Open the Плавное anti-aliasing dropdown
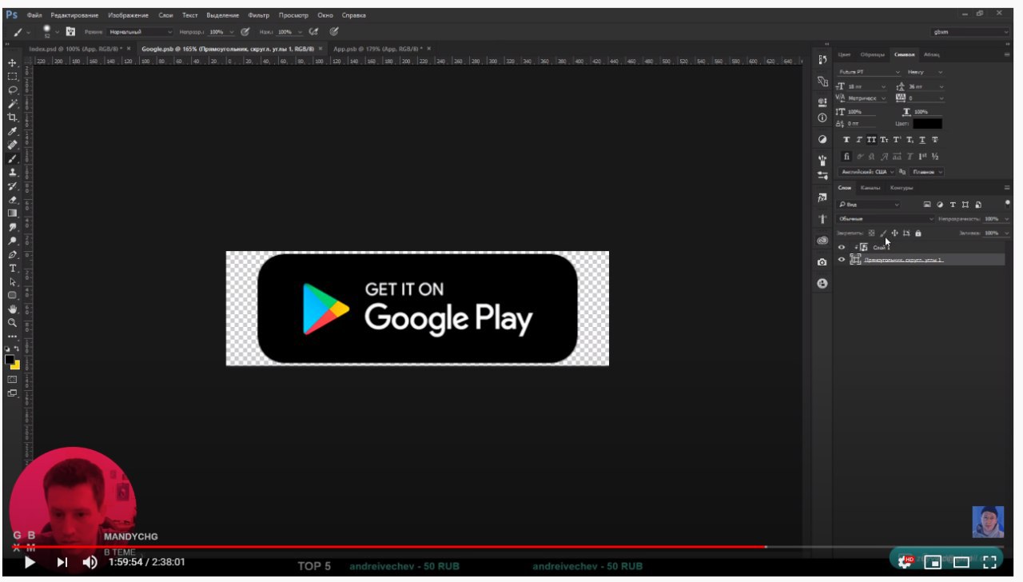Screen dimensions: 1023x582 925,172
